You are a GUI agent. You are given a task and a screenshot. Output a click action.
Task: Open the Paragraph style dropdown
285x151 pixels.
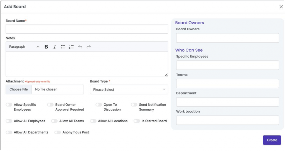coord(24,47)
